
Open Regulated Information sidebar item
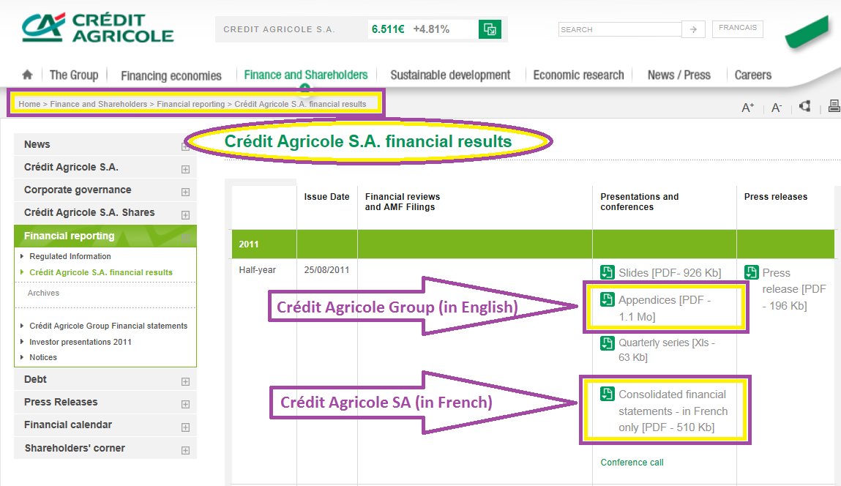point(70,256)
